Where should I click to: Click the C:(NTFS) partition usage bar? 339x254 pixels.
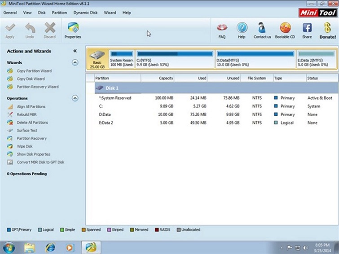point(174,54)
